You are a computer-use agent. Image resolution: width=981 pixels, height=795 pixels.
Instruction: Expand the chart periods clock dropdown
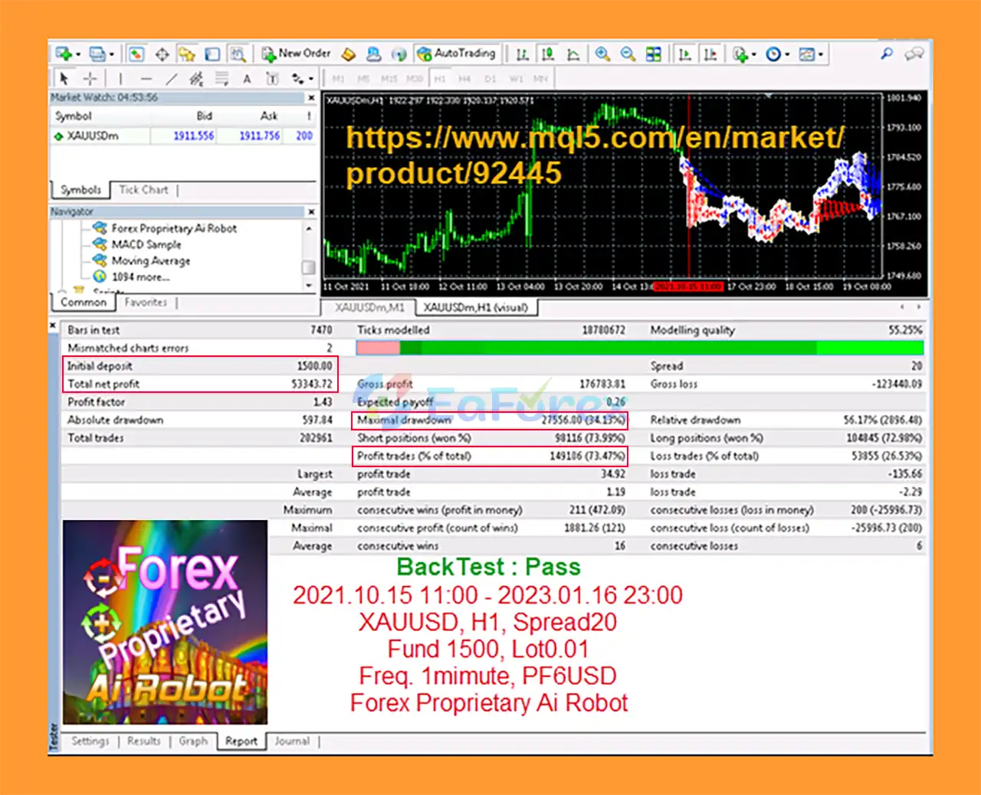(786, 54)
